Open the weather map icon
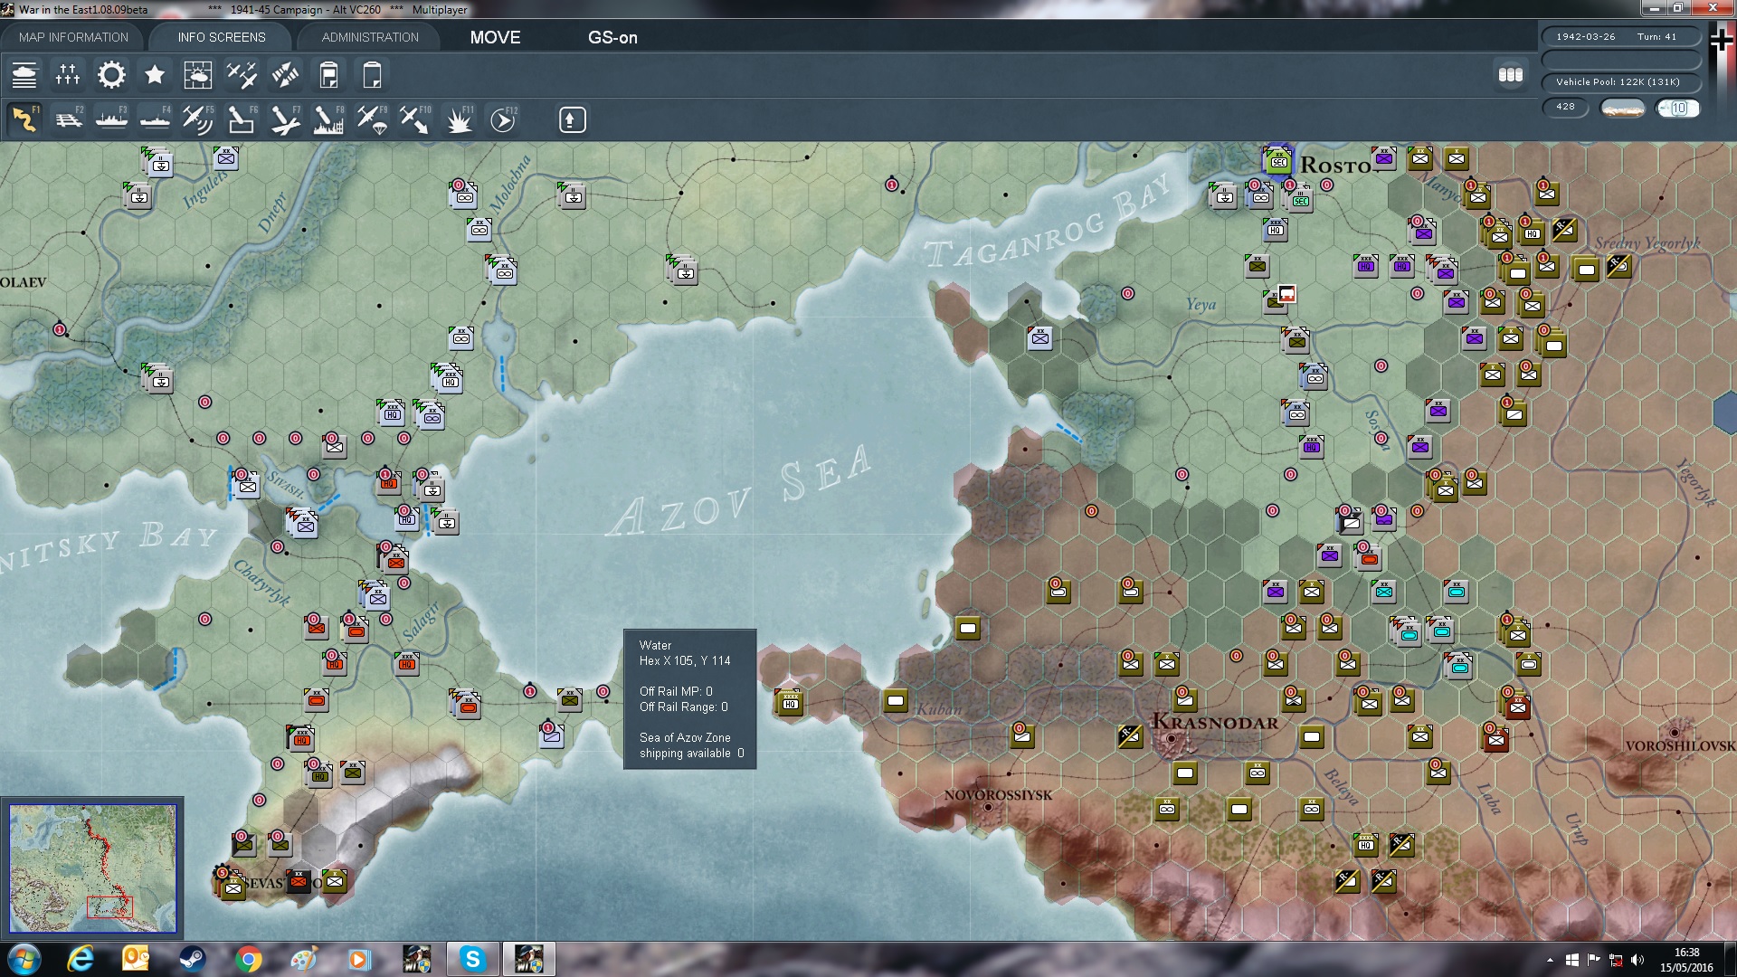The image size is (1737, 977). [x=197, y=74]
